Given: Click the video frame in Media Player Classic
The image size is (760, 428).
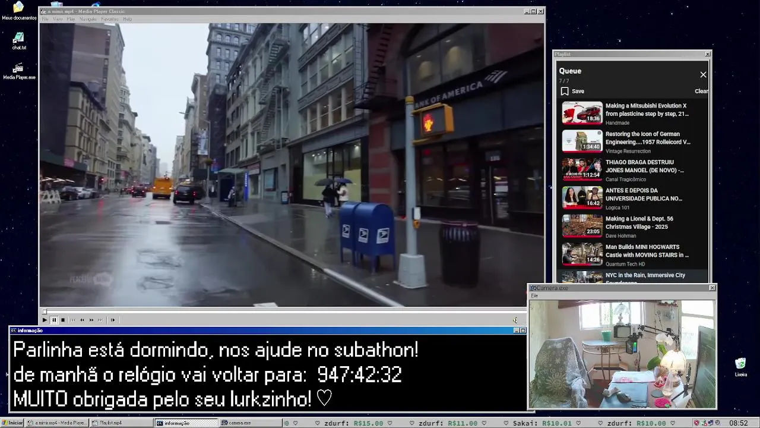Looking at the screenshot, I should (292, 165).
